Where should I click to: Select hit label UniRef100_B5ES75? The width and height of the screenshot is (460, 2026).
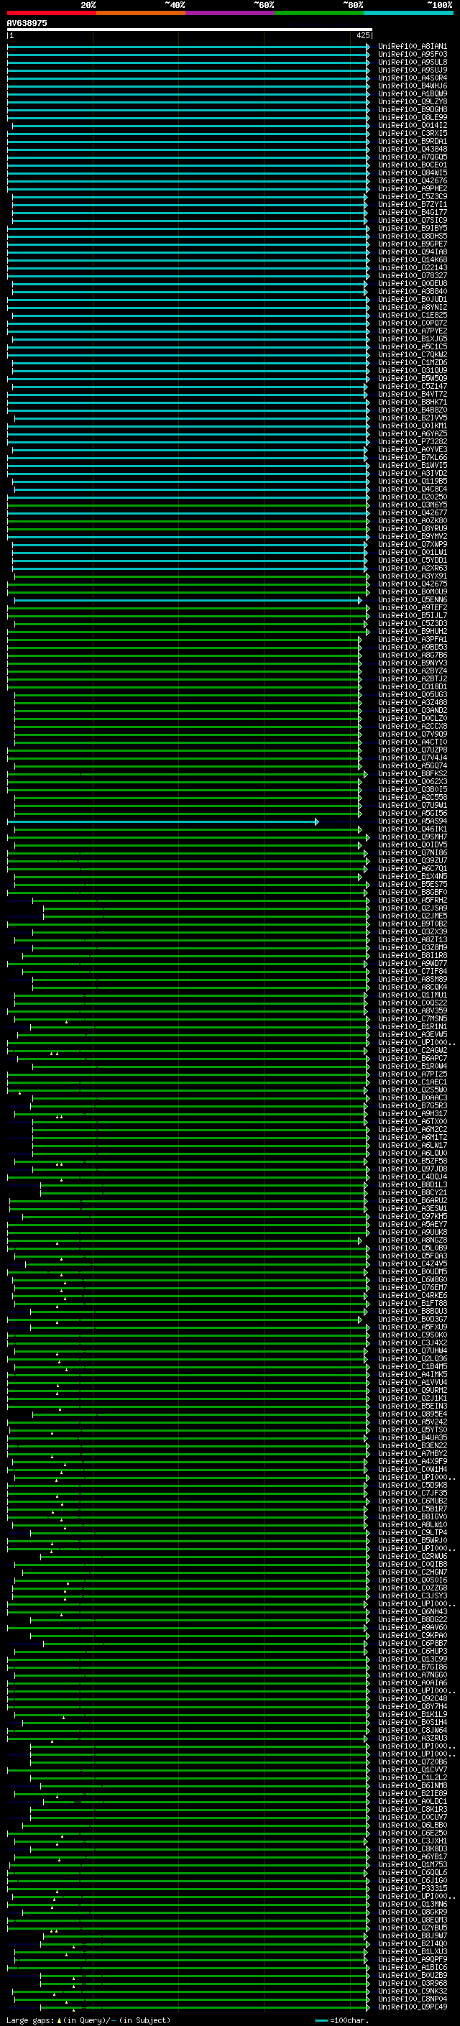[412, 885]
